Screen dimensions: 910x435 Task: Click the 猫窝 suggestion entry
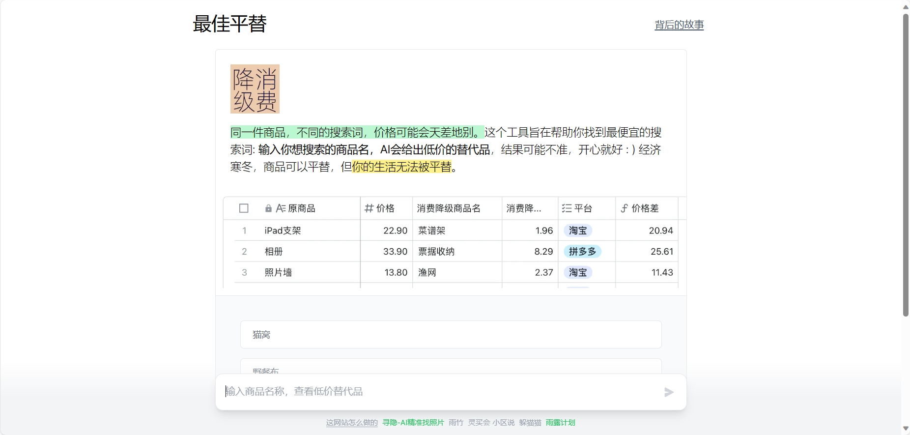pyautogui.click(x=451, y=335)
